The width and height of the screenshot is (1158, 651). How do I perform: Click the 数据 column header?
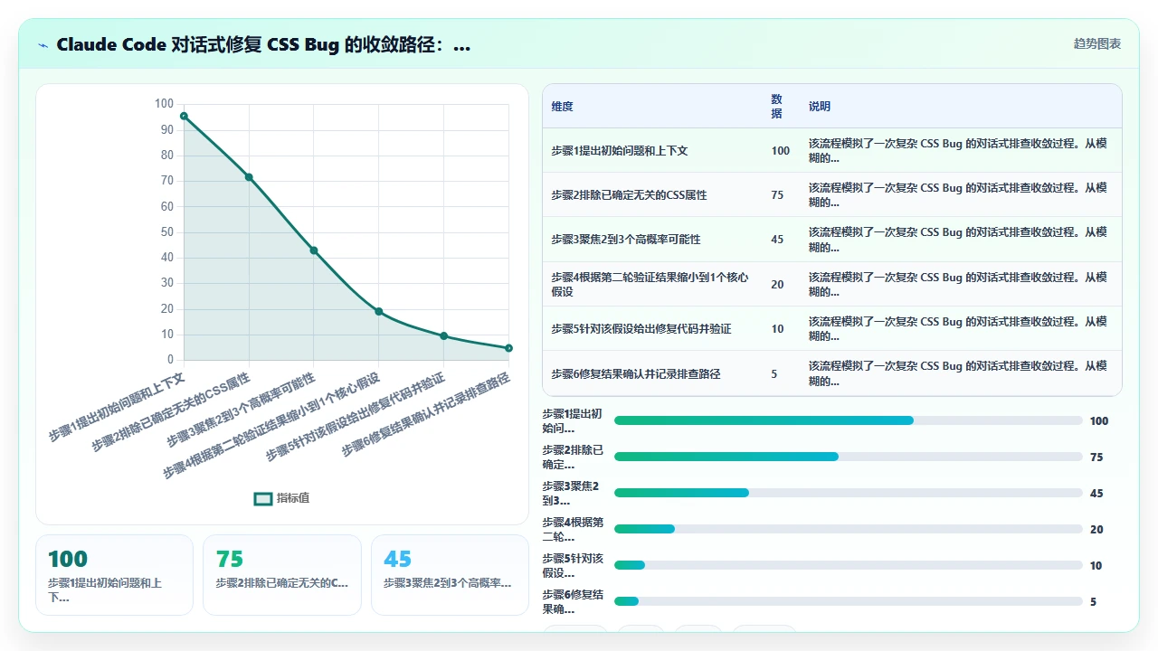776,107
